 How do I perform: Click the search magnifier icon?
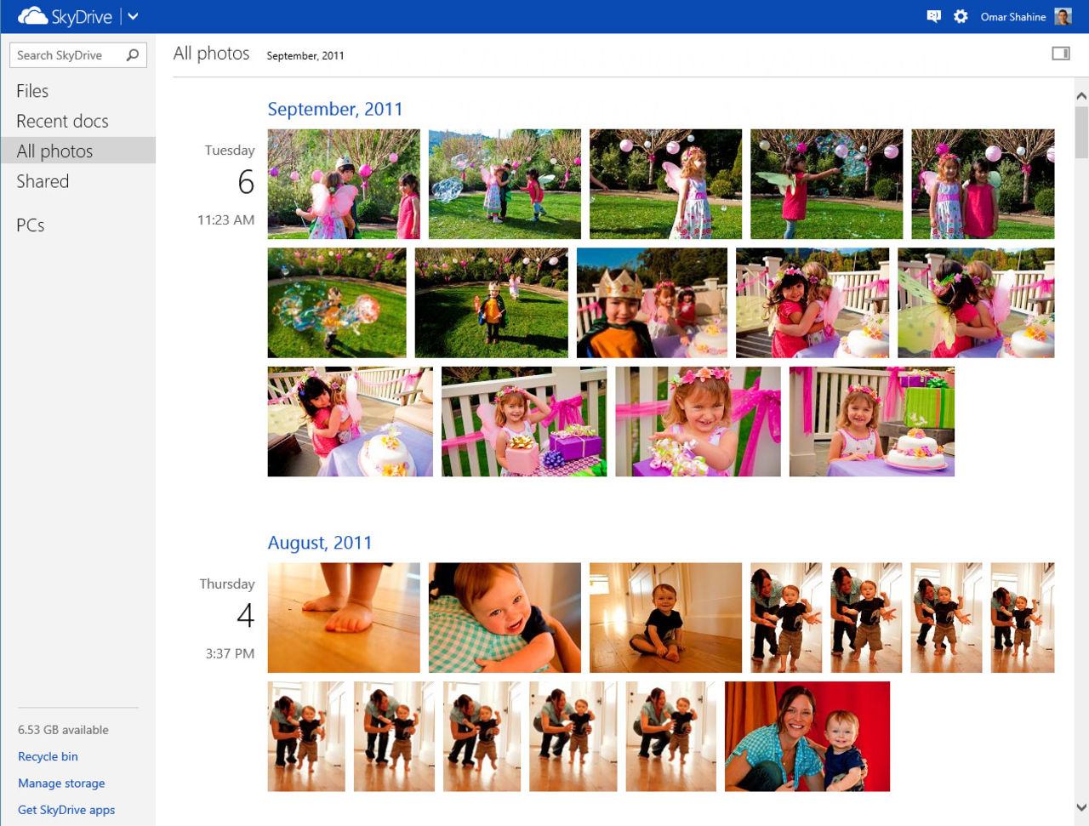[133, 54]
